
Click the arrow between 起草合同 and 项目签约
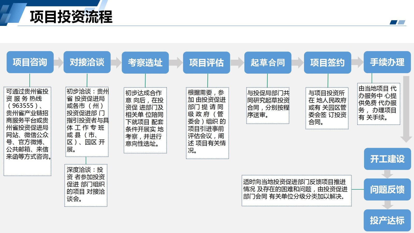click(x=298, y=62)
